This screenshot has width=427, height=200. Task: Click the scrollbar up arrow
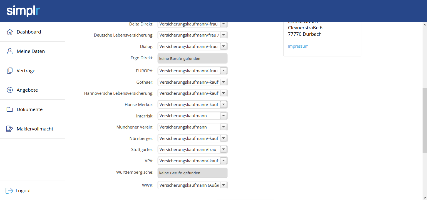tap(424, 24)
